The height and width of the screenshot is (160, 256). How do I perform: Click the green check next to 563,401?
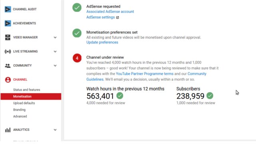point(120,96)
